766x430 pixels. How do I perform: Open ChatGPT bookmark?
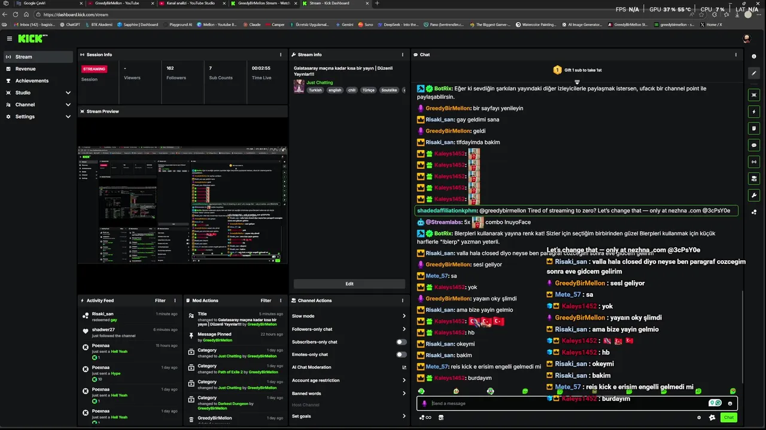[x=69, y=24]
